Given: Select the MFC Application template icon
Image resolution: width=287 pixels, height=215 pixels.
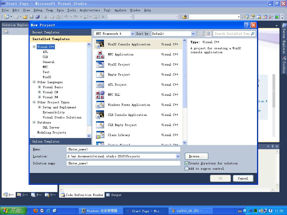Looking at the screenshot, I should click(100, 55).
